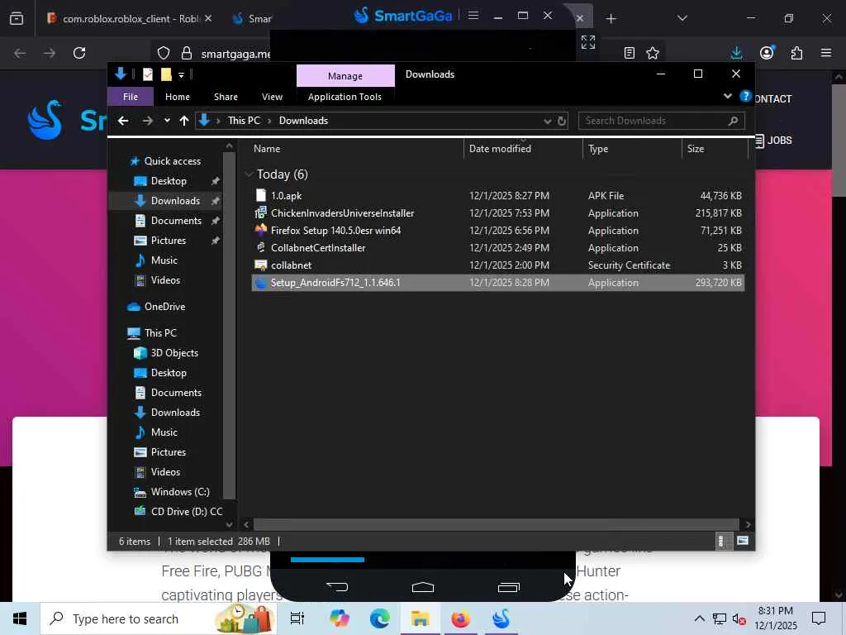Open the Share ribbon tab

point(226,97)
